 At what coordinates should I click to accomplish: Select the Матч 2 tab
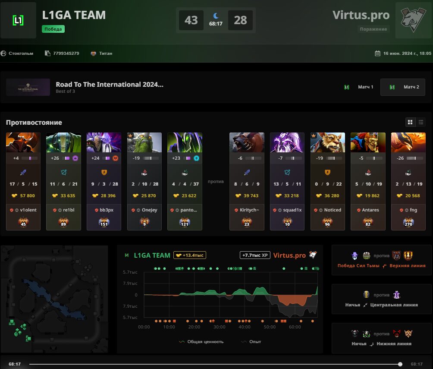coord(403,87)
